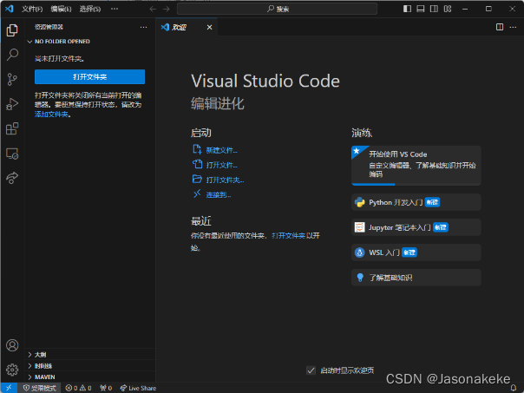
Task: Click the command center search box
Action: [x=277, y=9]
